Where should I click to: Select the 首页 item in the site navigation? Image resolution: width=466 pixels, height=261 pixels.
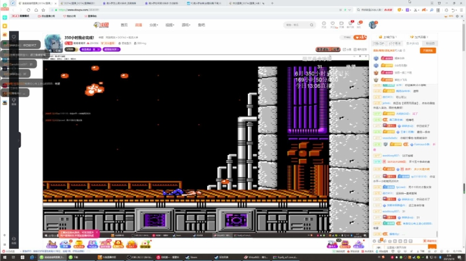point(124,25)
